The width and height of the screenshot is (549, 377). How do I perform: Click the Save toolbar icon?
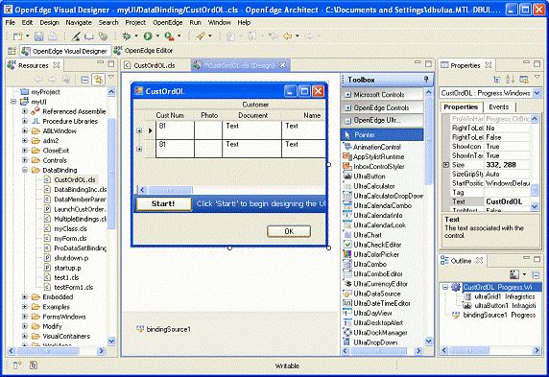38,36
